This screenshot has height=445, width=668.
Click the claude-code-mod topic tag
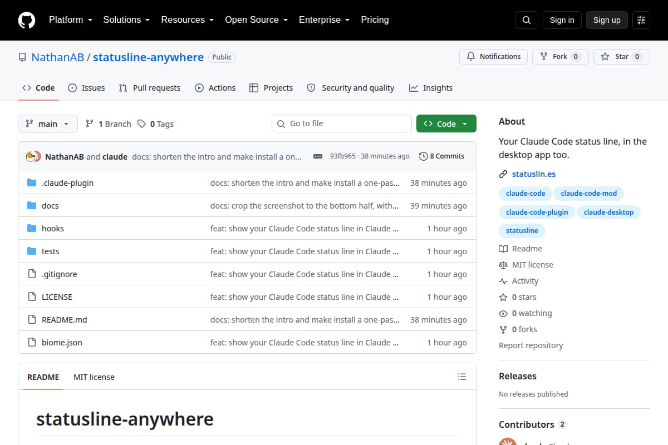tap(589, 193)
